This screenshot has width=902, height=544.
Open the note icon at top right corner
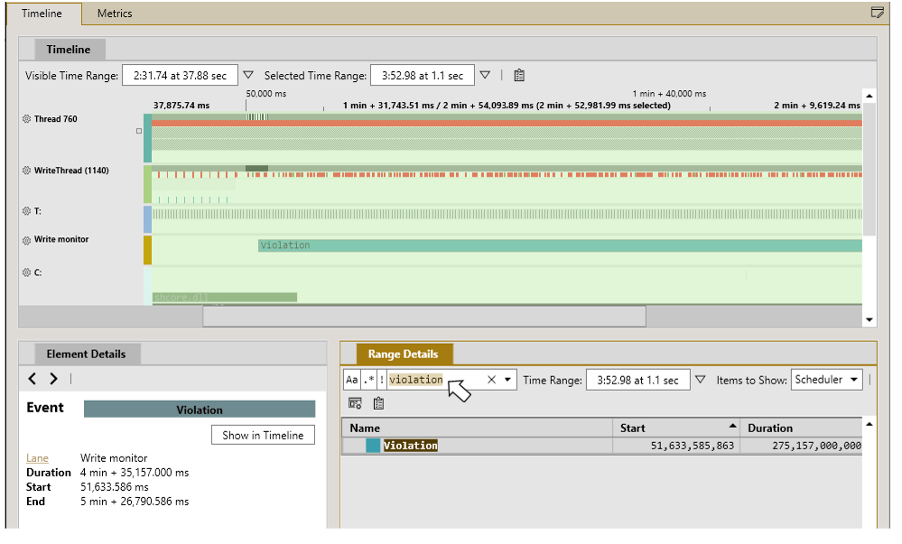coord(878,13)
